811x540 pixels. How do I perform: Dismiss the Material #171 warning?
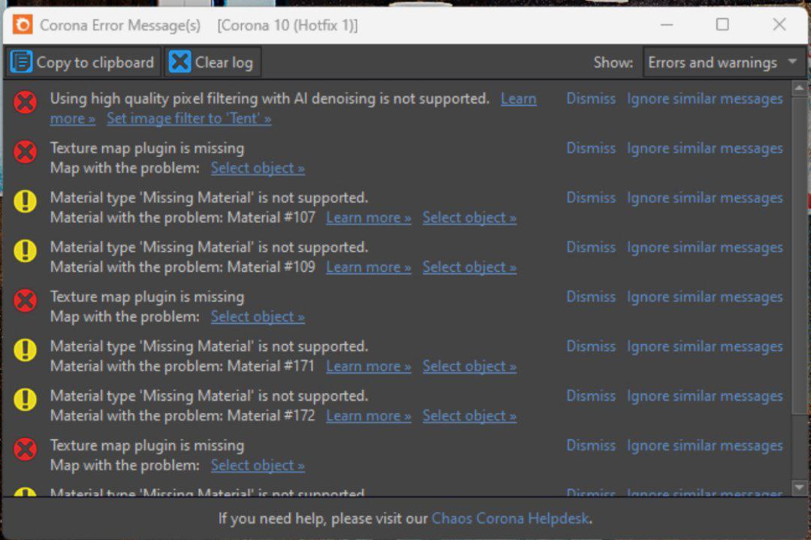(x=591, y=346)
